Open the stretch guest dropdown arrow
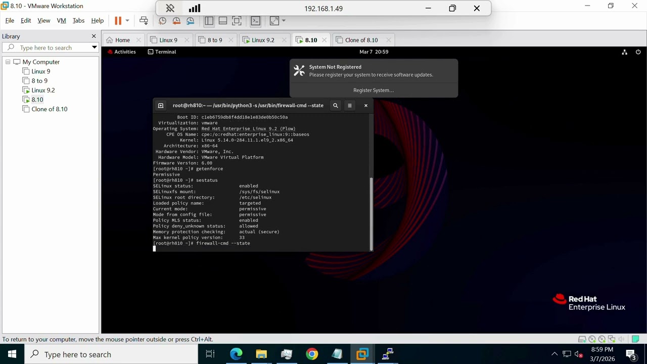This screenshot has height=364, width=647. [284, 21]
